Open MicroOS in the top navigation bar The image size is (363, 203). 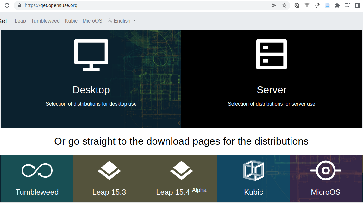(x=92, y=21)
